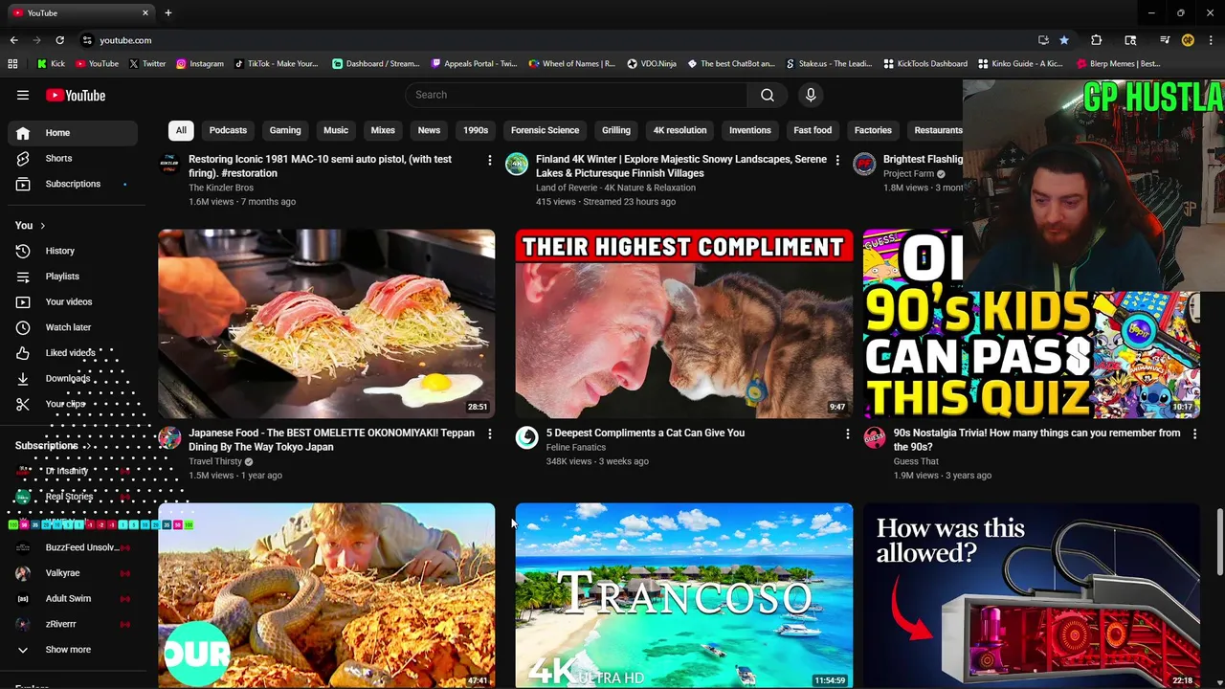Open more options for Cat Compliments video
The height and width of the screenshot is (689, 1225).
coord(847,433)
